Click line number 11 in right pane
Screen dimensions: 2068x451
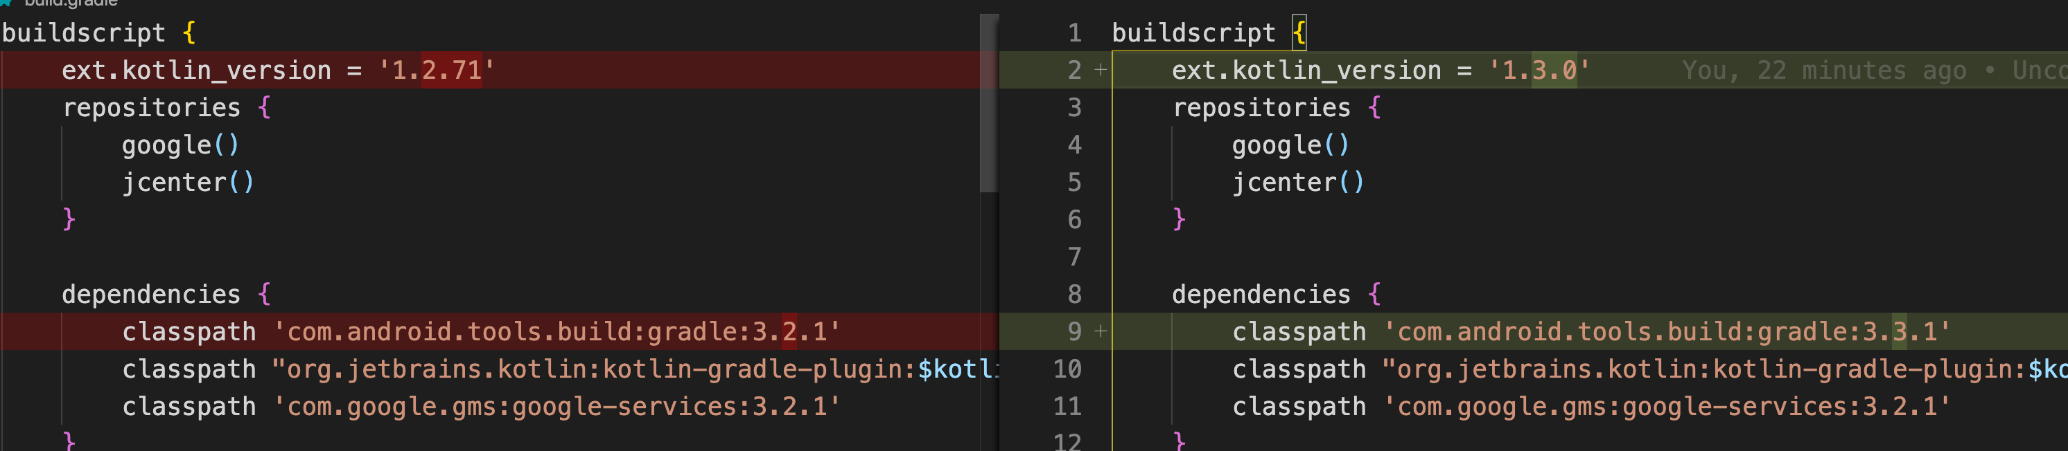pyautogui.click(x=1067, y=406)
